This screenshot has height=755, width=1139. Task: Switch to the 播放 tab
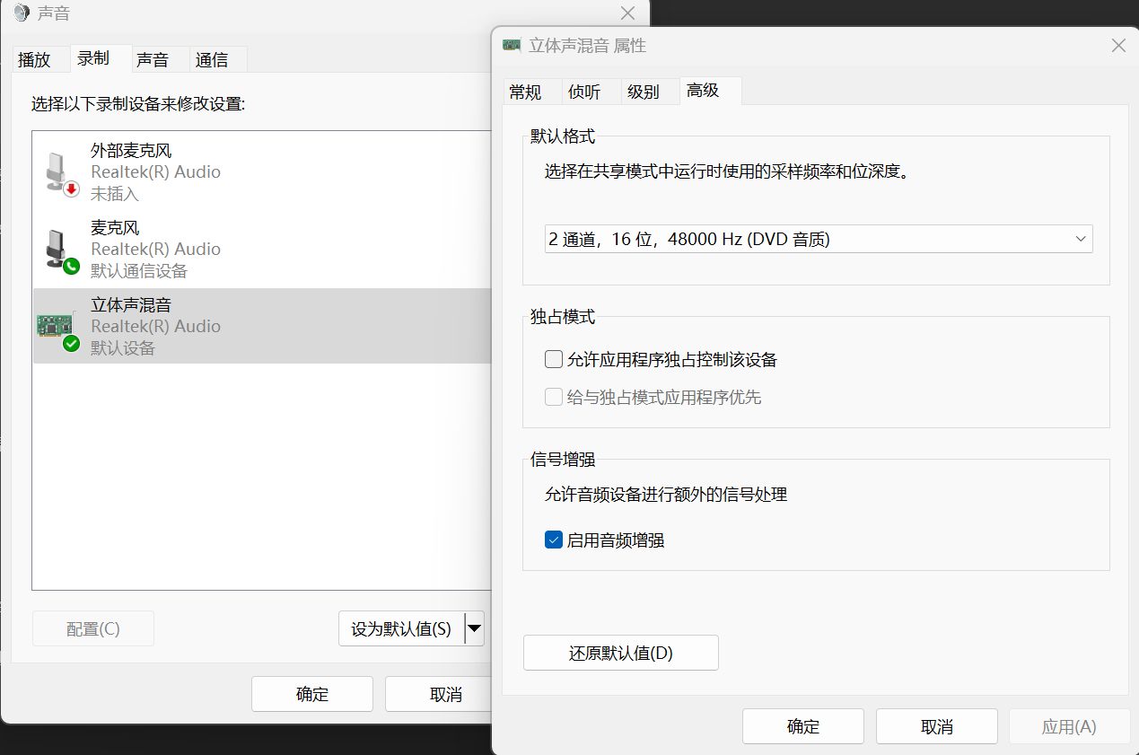click(x=37, y=58)
